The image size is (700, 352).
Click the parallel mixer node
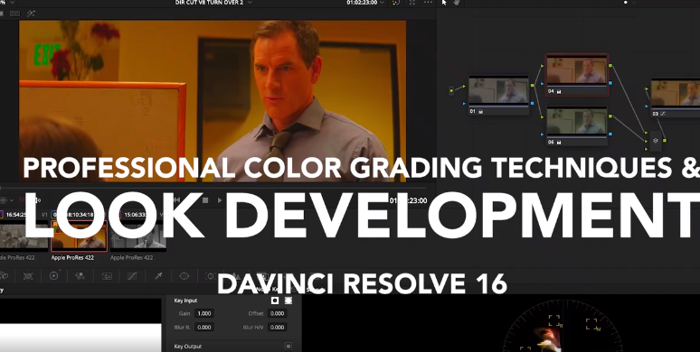656,141
